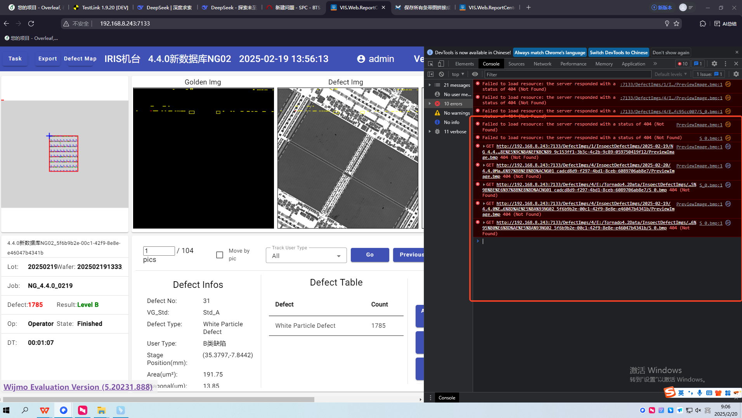Toggle the console sidebar icon
The height and width of the screenshot is (418, 742).
point(430,74)
